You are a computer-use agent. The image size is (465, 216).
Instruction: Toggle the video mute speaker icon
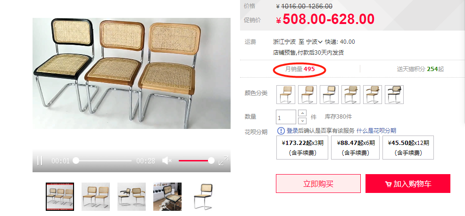tap(167, 160)
